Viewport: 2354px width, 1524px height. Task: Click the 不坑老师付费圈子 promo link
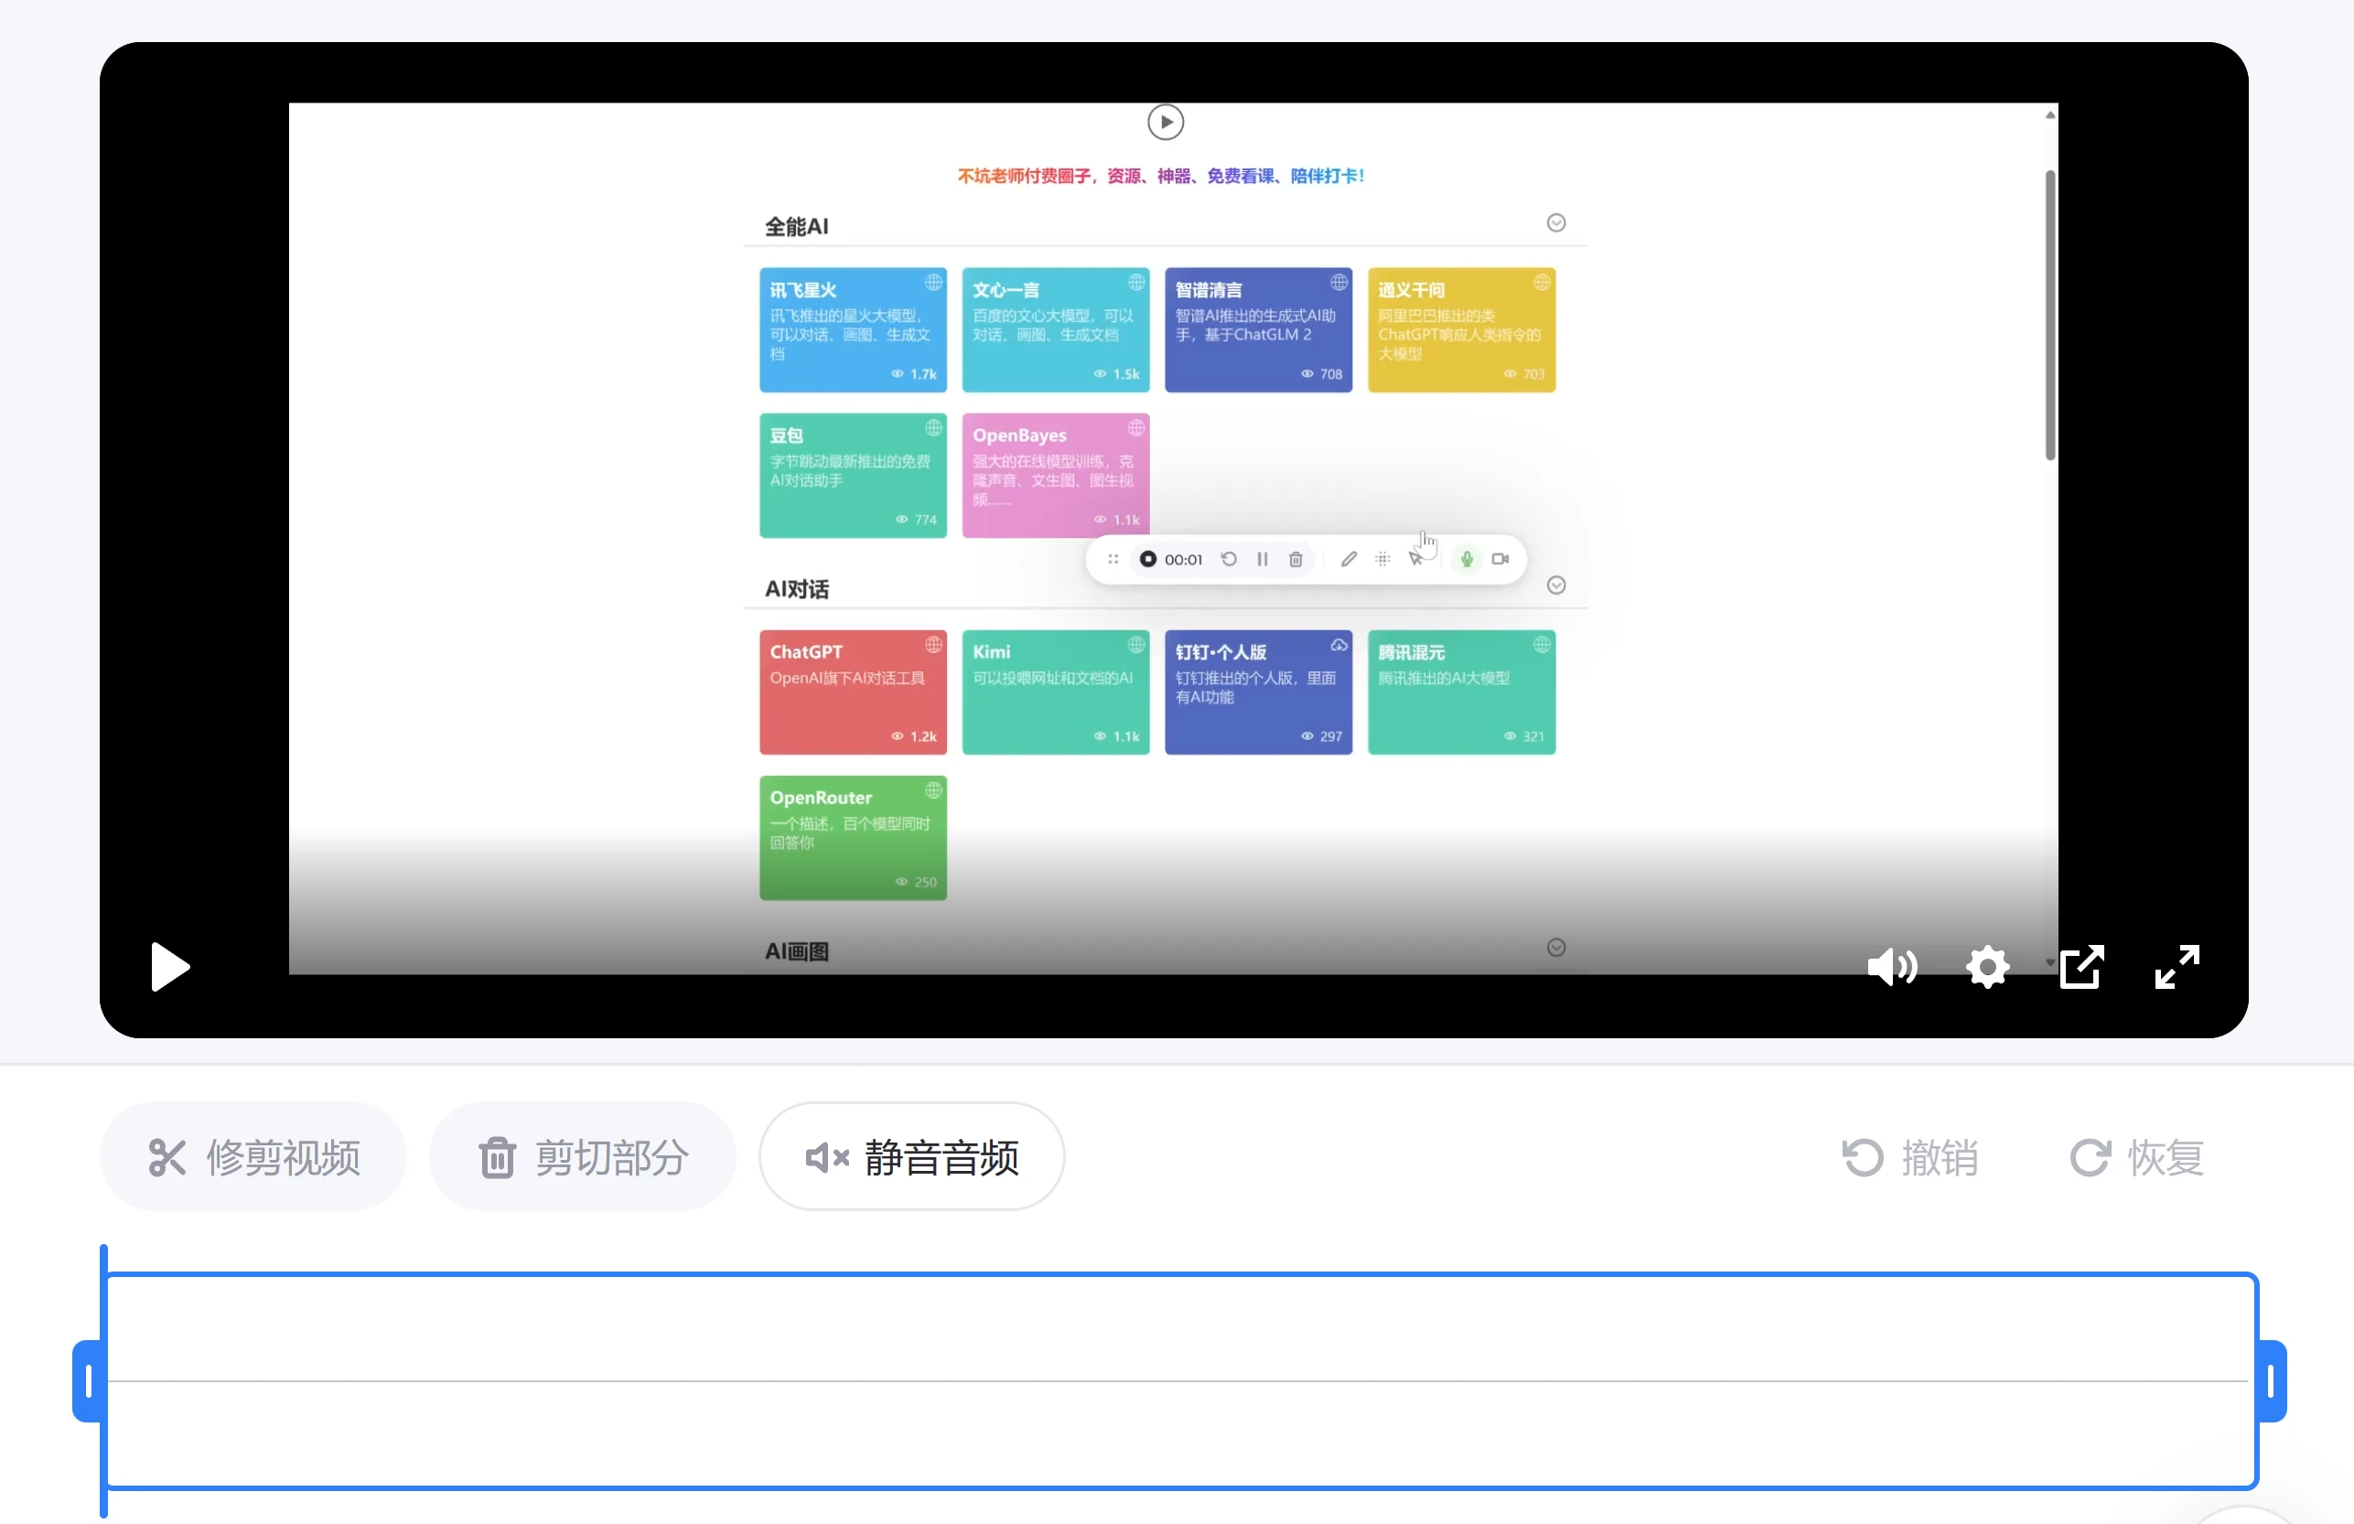coord(1160,176)
